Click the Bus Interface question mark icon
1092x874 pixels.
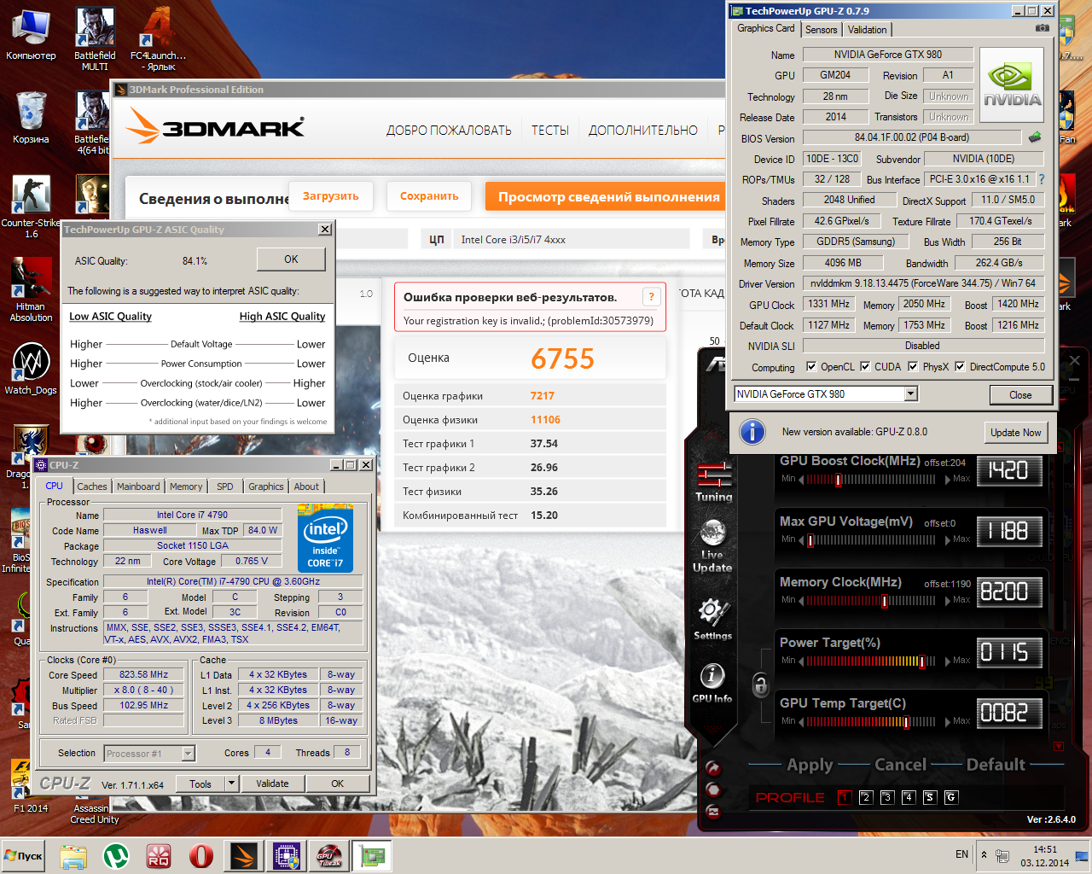coord(1042,179)
